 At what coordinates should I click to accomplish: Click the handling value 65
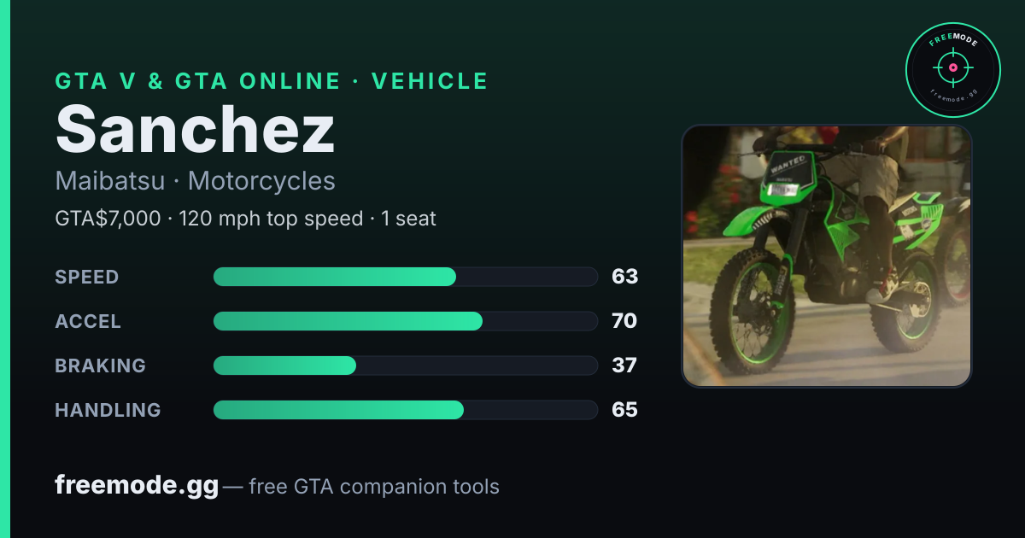[624, 410]
